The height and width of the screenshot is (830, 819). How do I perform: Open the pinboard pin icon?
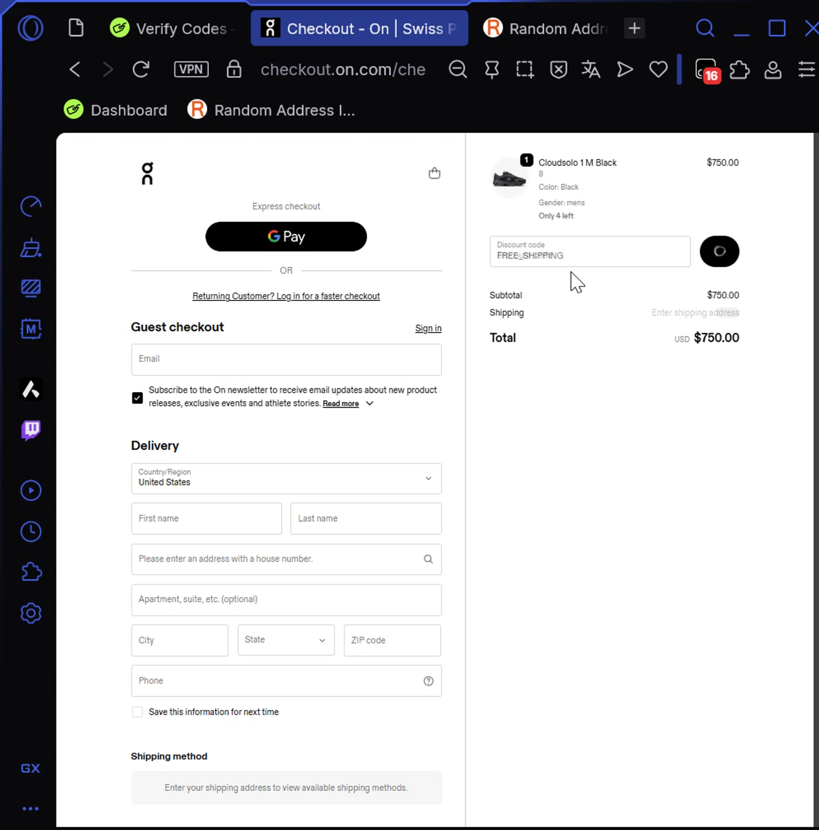tap(492, 70)
